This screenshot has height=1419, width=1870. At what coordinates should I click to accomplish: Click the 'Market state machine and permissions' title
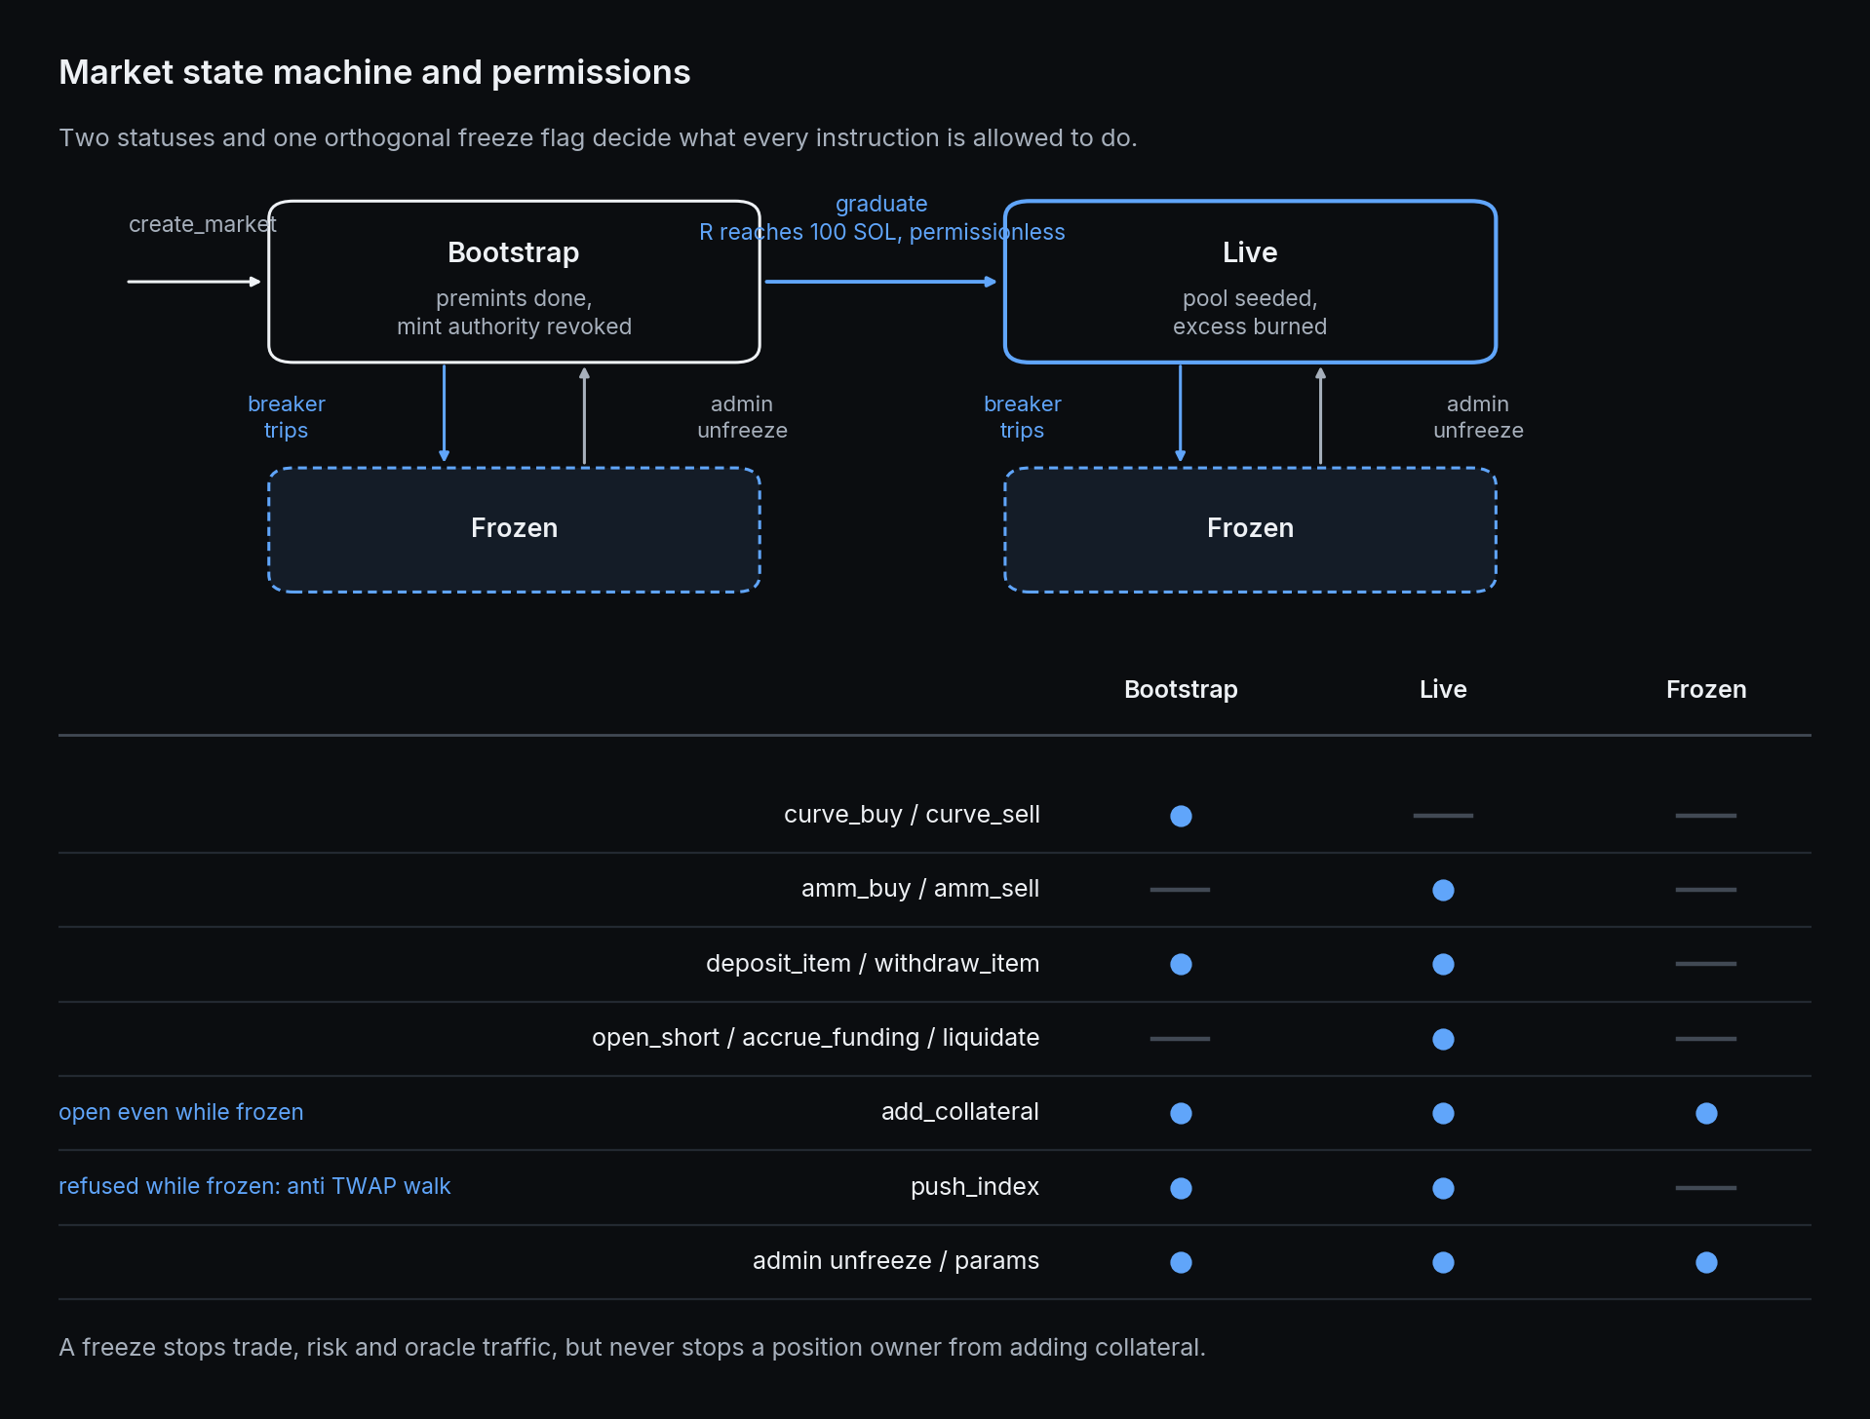[x=374, y=72]
